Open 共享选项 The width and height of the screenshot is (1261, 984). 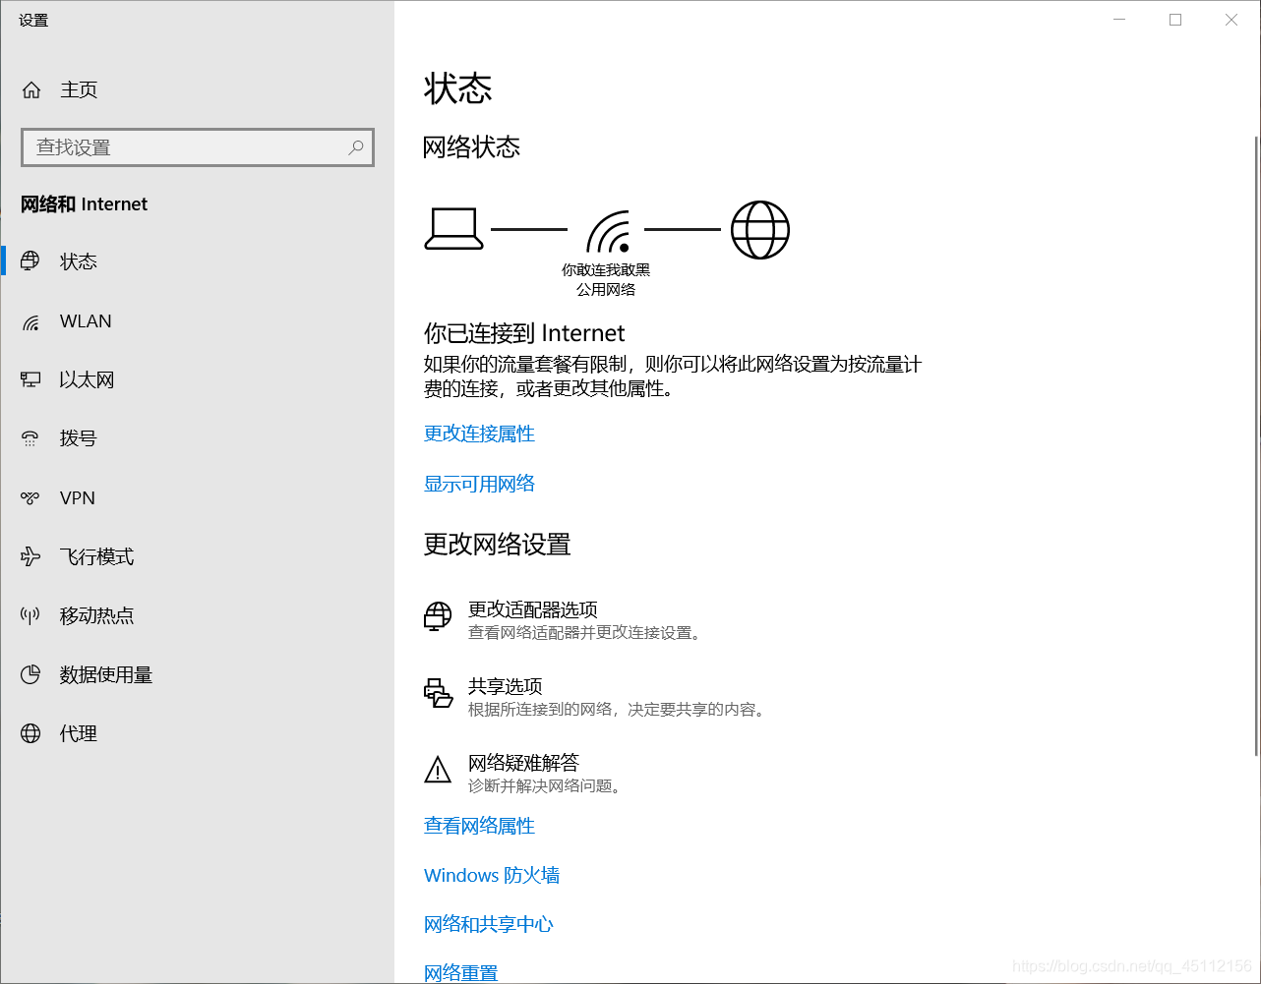tap(595, 697)
